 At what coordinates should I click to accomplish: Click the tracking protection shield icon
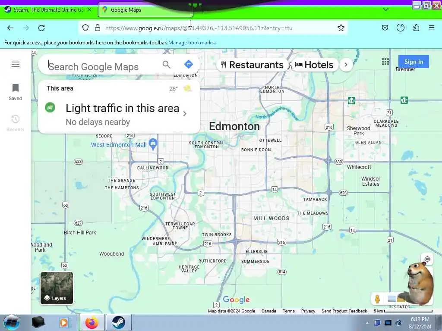coord(85,28)
